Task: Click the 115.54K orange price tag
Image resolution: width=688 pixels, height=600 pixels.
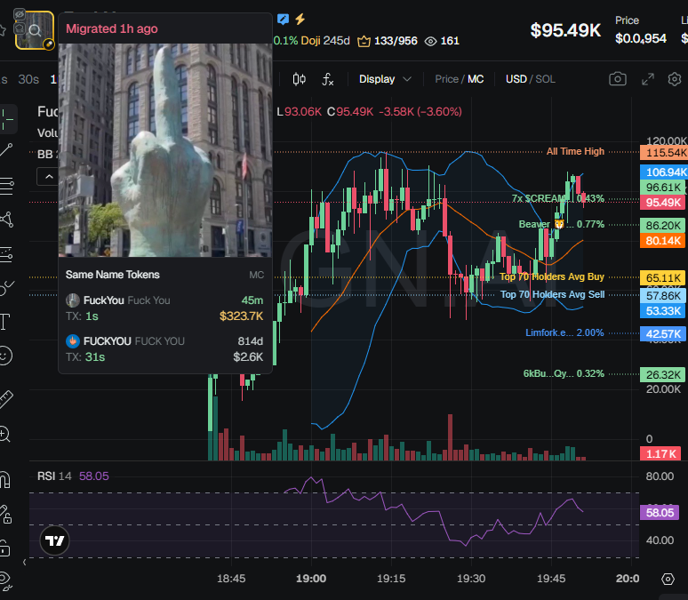Action: click(x=663, y=153)
